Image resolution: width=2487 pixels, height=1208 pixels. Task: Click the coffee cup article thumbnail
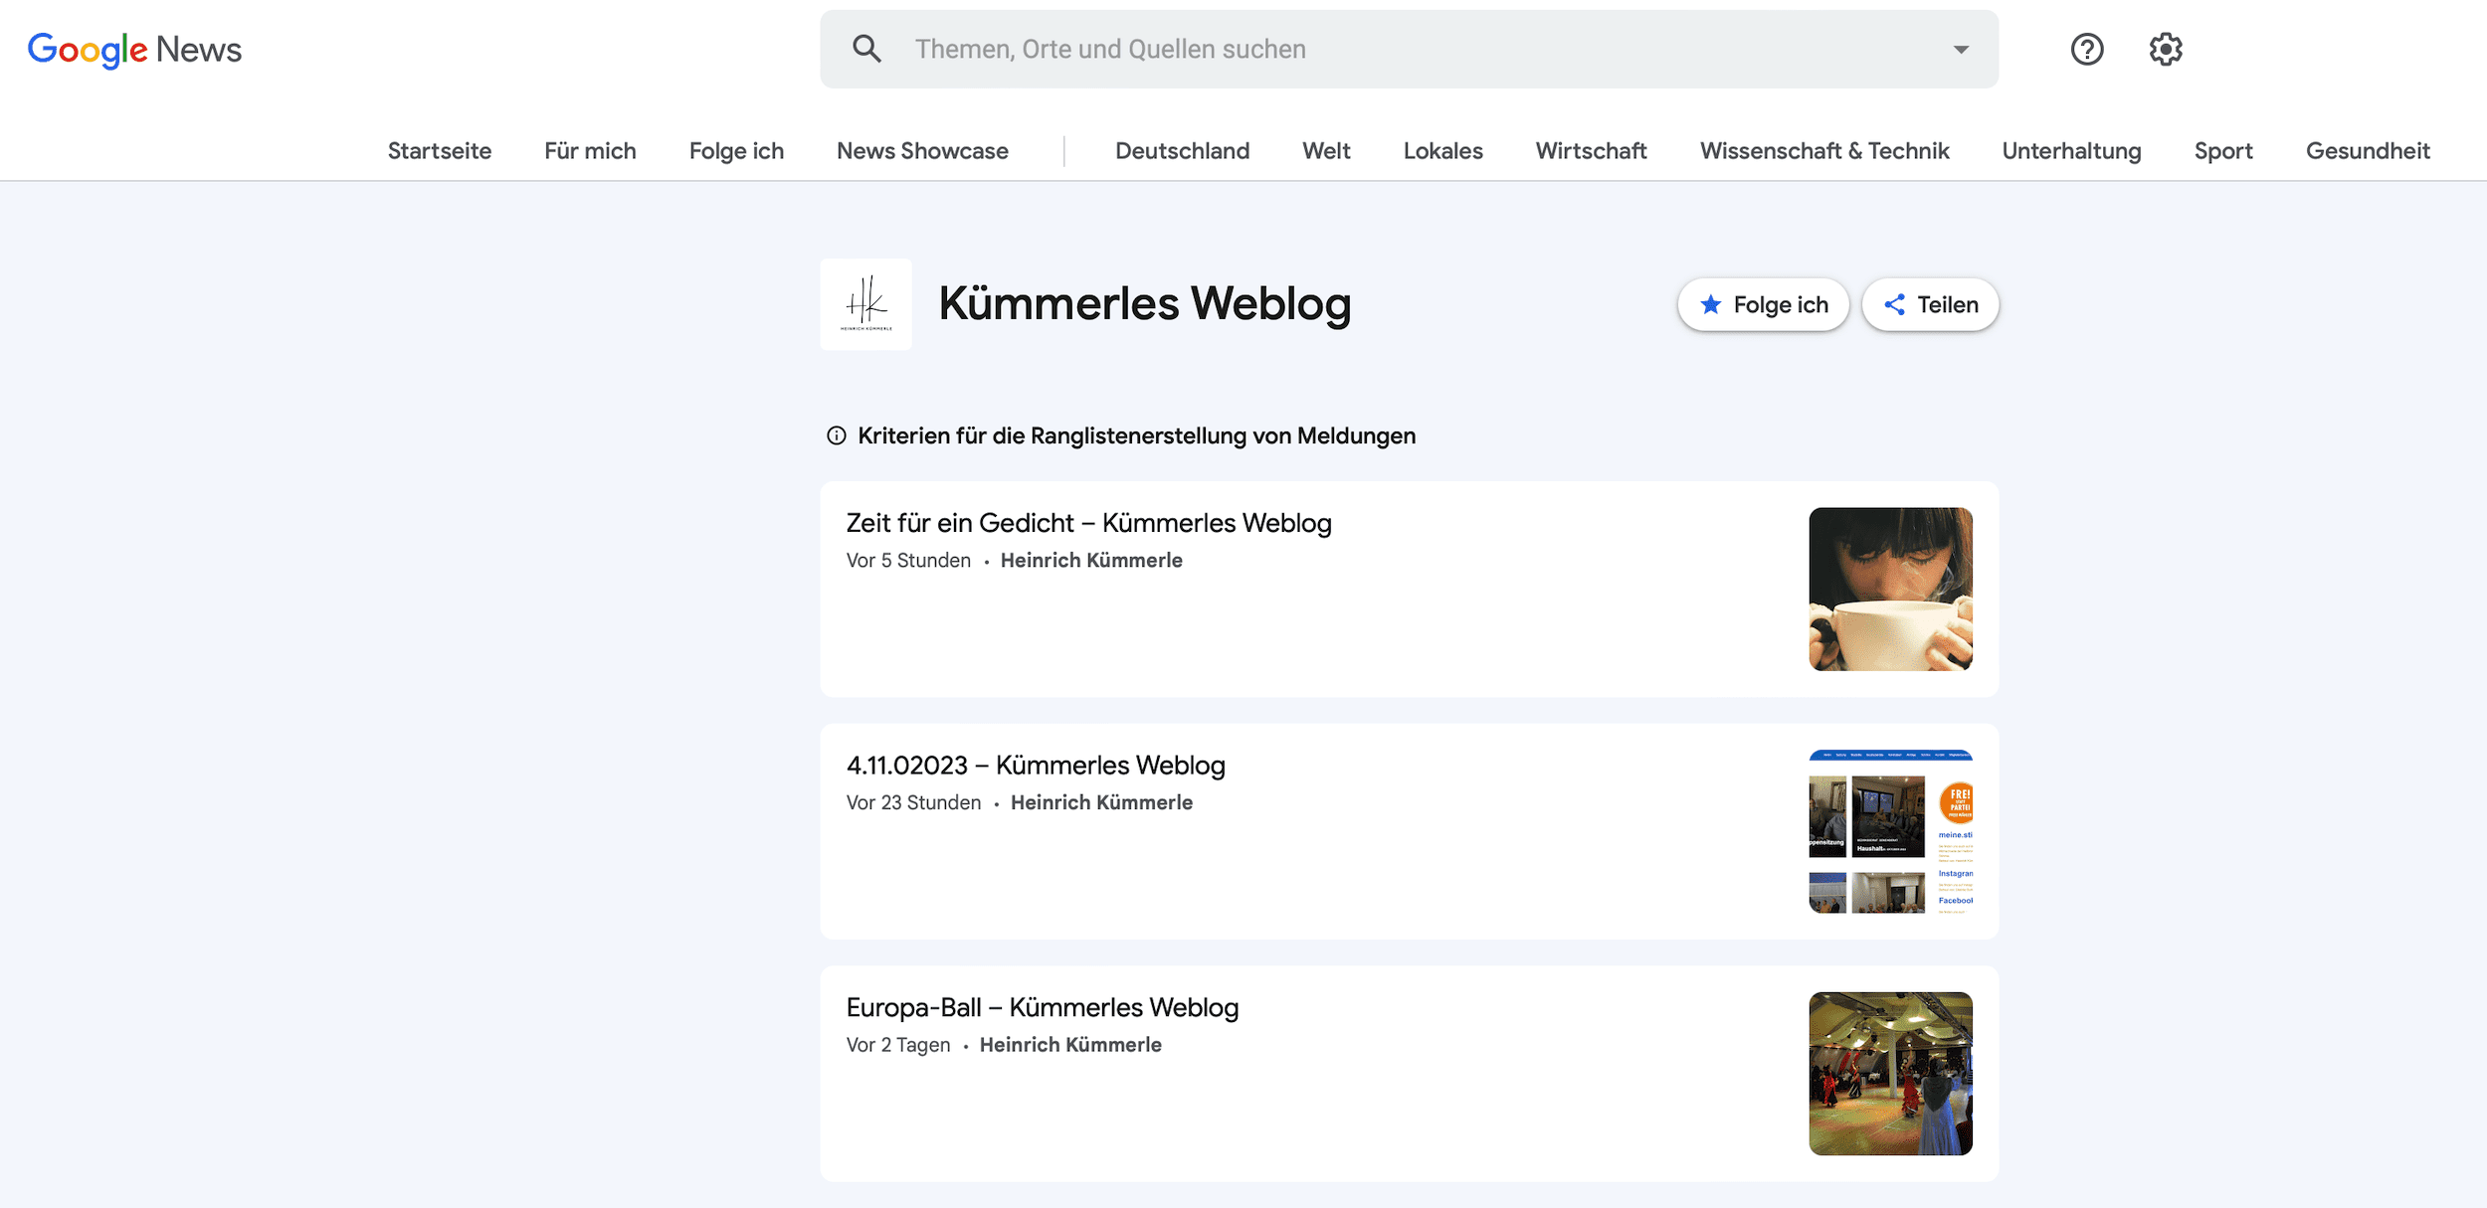[x=1890, y=589]
